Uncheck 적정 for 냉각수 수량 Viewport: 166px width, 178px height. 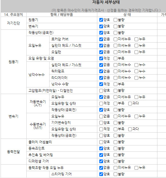click(x=101, y=84)
